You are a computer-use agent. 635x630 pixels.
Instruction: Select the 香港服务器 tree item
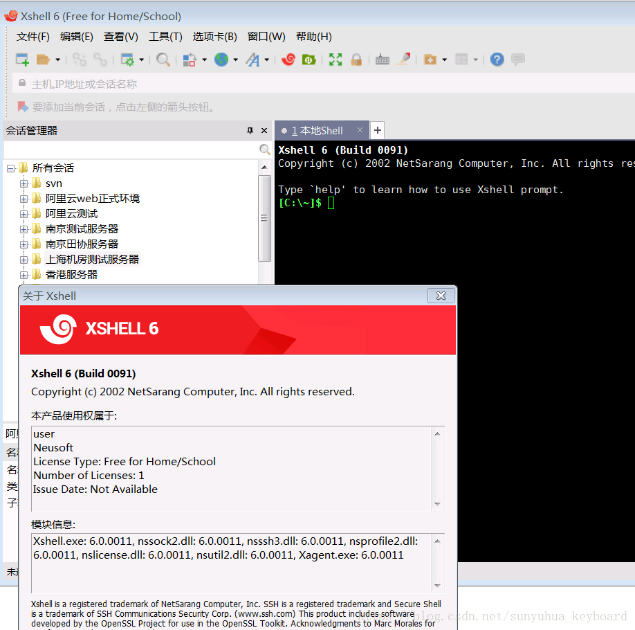tap(71, 275)
